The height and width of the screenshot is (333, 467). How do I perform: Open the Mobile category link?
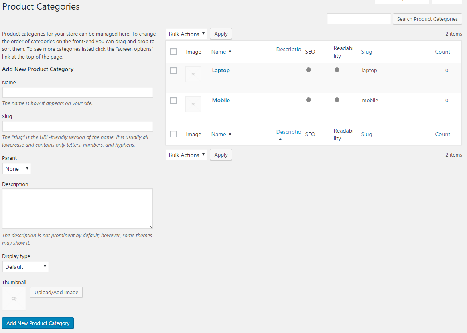[x=221, y=100]
